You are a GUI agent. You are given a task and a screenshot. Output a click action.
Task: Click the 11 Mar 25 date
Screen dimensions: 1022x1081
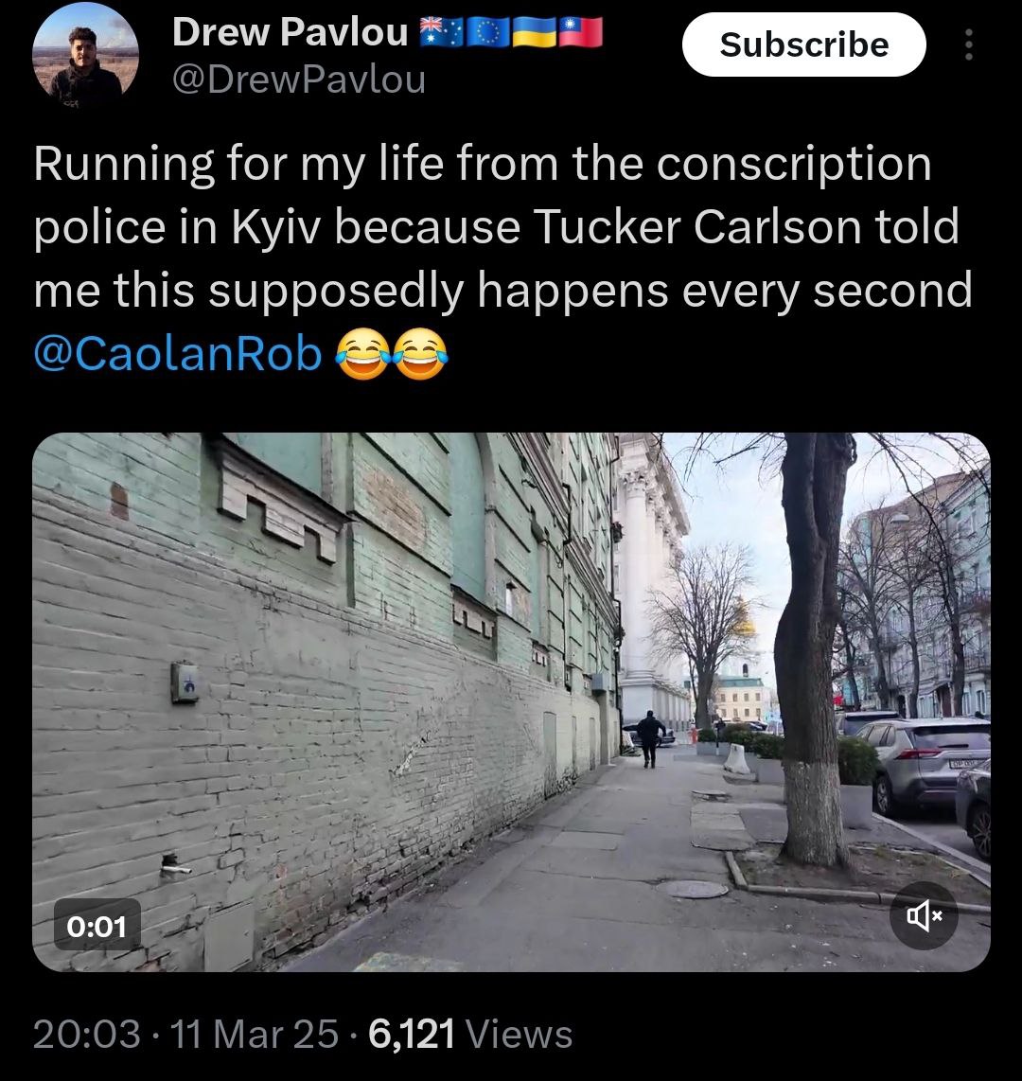coord(254,1034)
